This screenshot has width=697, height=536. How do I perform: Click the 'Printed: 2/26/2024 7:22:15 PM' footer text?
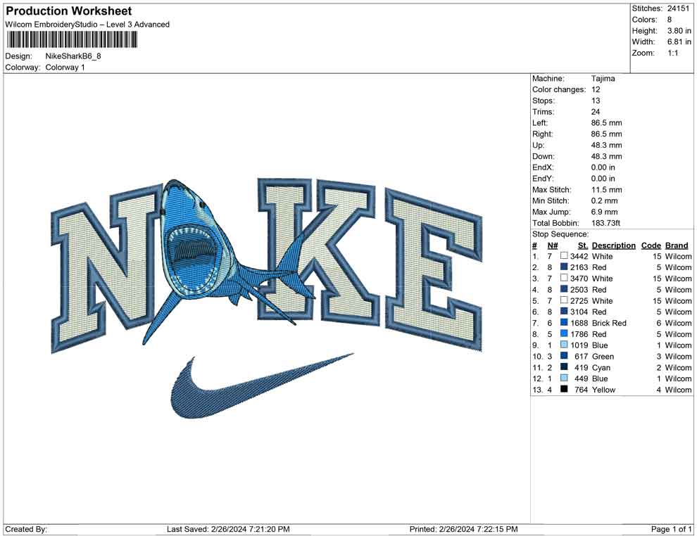464,529
